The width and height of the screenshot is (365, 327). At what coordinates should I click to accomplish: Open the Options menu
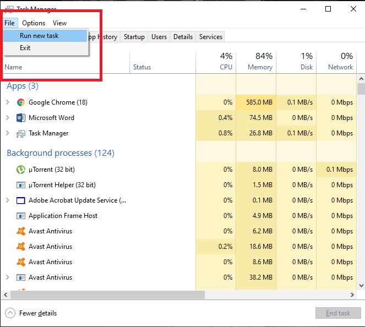pos(34,23)
